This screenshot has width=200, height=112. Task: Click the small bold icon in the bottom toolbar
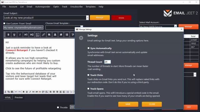(23, 92)
